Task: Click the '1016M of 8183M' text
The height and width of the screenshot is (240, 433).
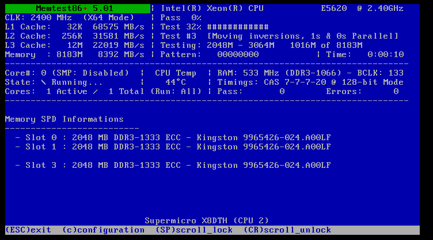Action: (x=326, y=45)
